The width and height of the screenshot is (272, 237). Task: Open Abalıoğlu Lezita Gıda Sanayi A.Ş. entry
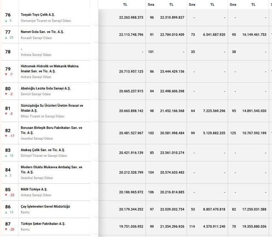(x=46, y=88)
